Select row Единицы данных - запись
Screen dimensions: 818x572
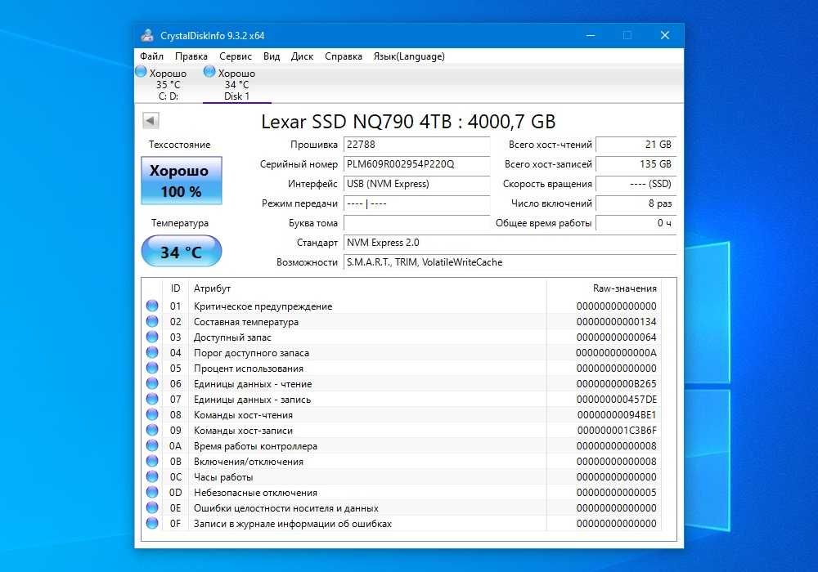[x=402, y=399]
